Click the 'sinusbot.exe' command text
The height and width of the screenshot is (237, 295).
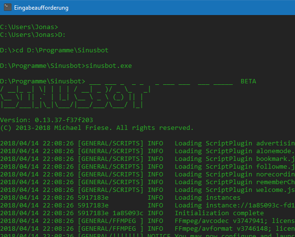[x=109, y=66]
